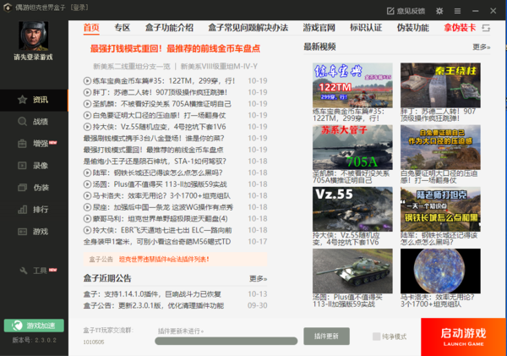Click the 插件更新 button

[x=326, y=336]
